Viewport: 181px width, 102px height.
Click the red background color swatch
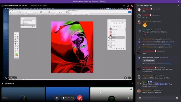(x=17, y=55)
